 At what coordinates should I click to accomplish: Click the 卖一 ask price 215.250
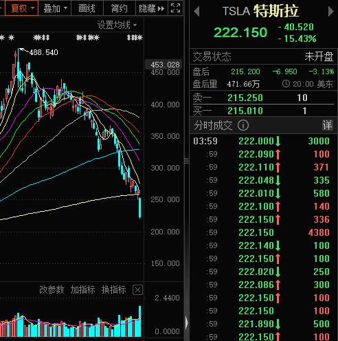[x=245, y=98]
